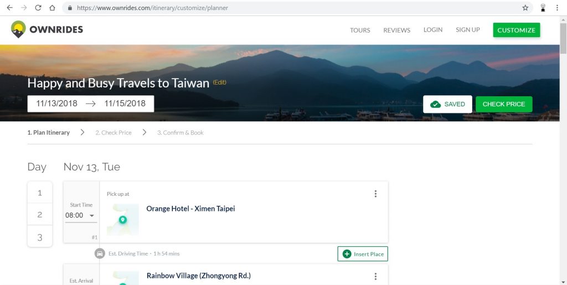This screenshot has height=285, width=567.
Task: Click SIGN UP in the navigation
Action: tap(467, 30)
